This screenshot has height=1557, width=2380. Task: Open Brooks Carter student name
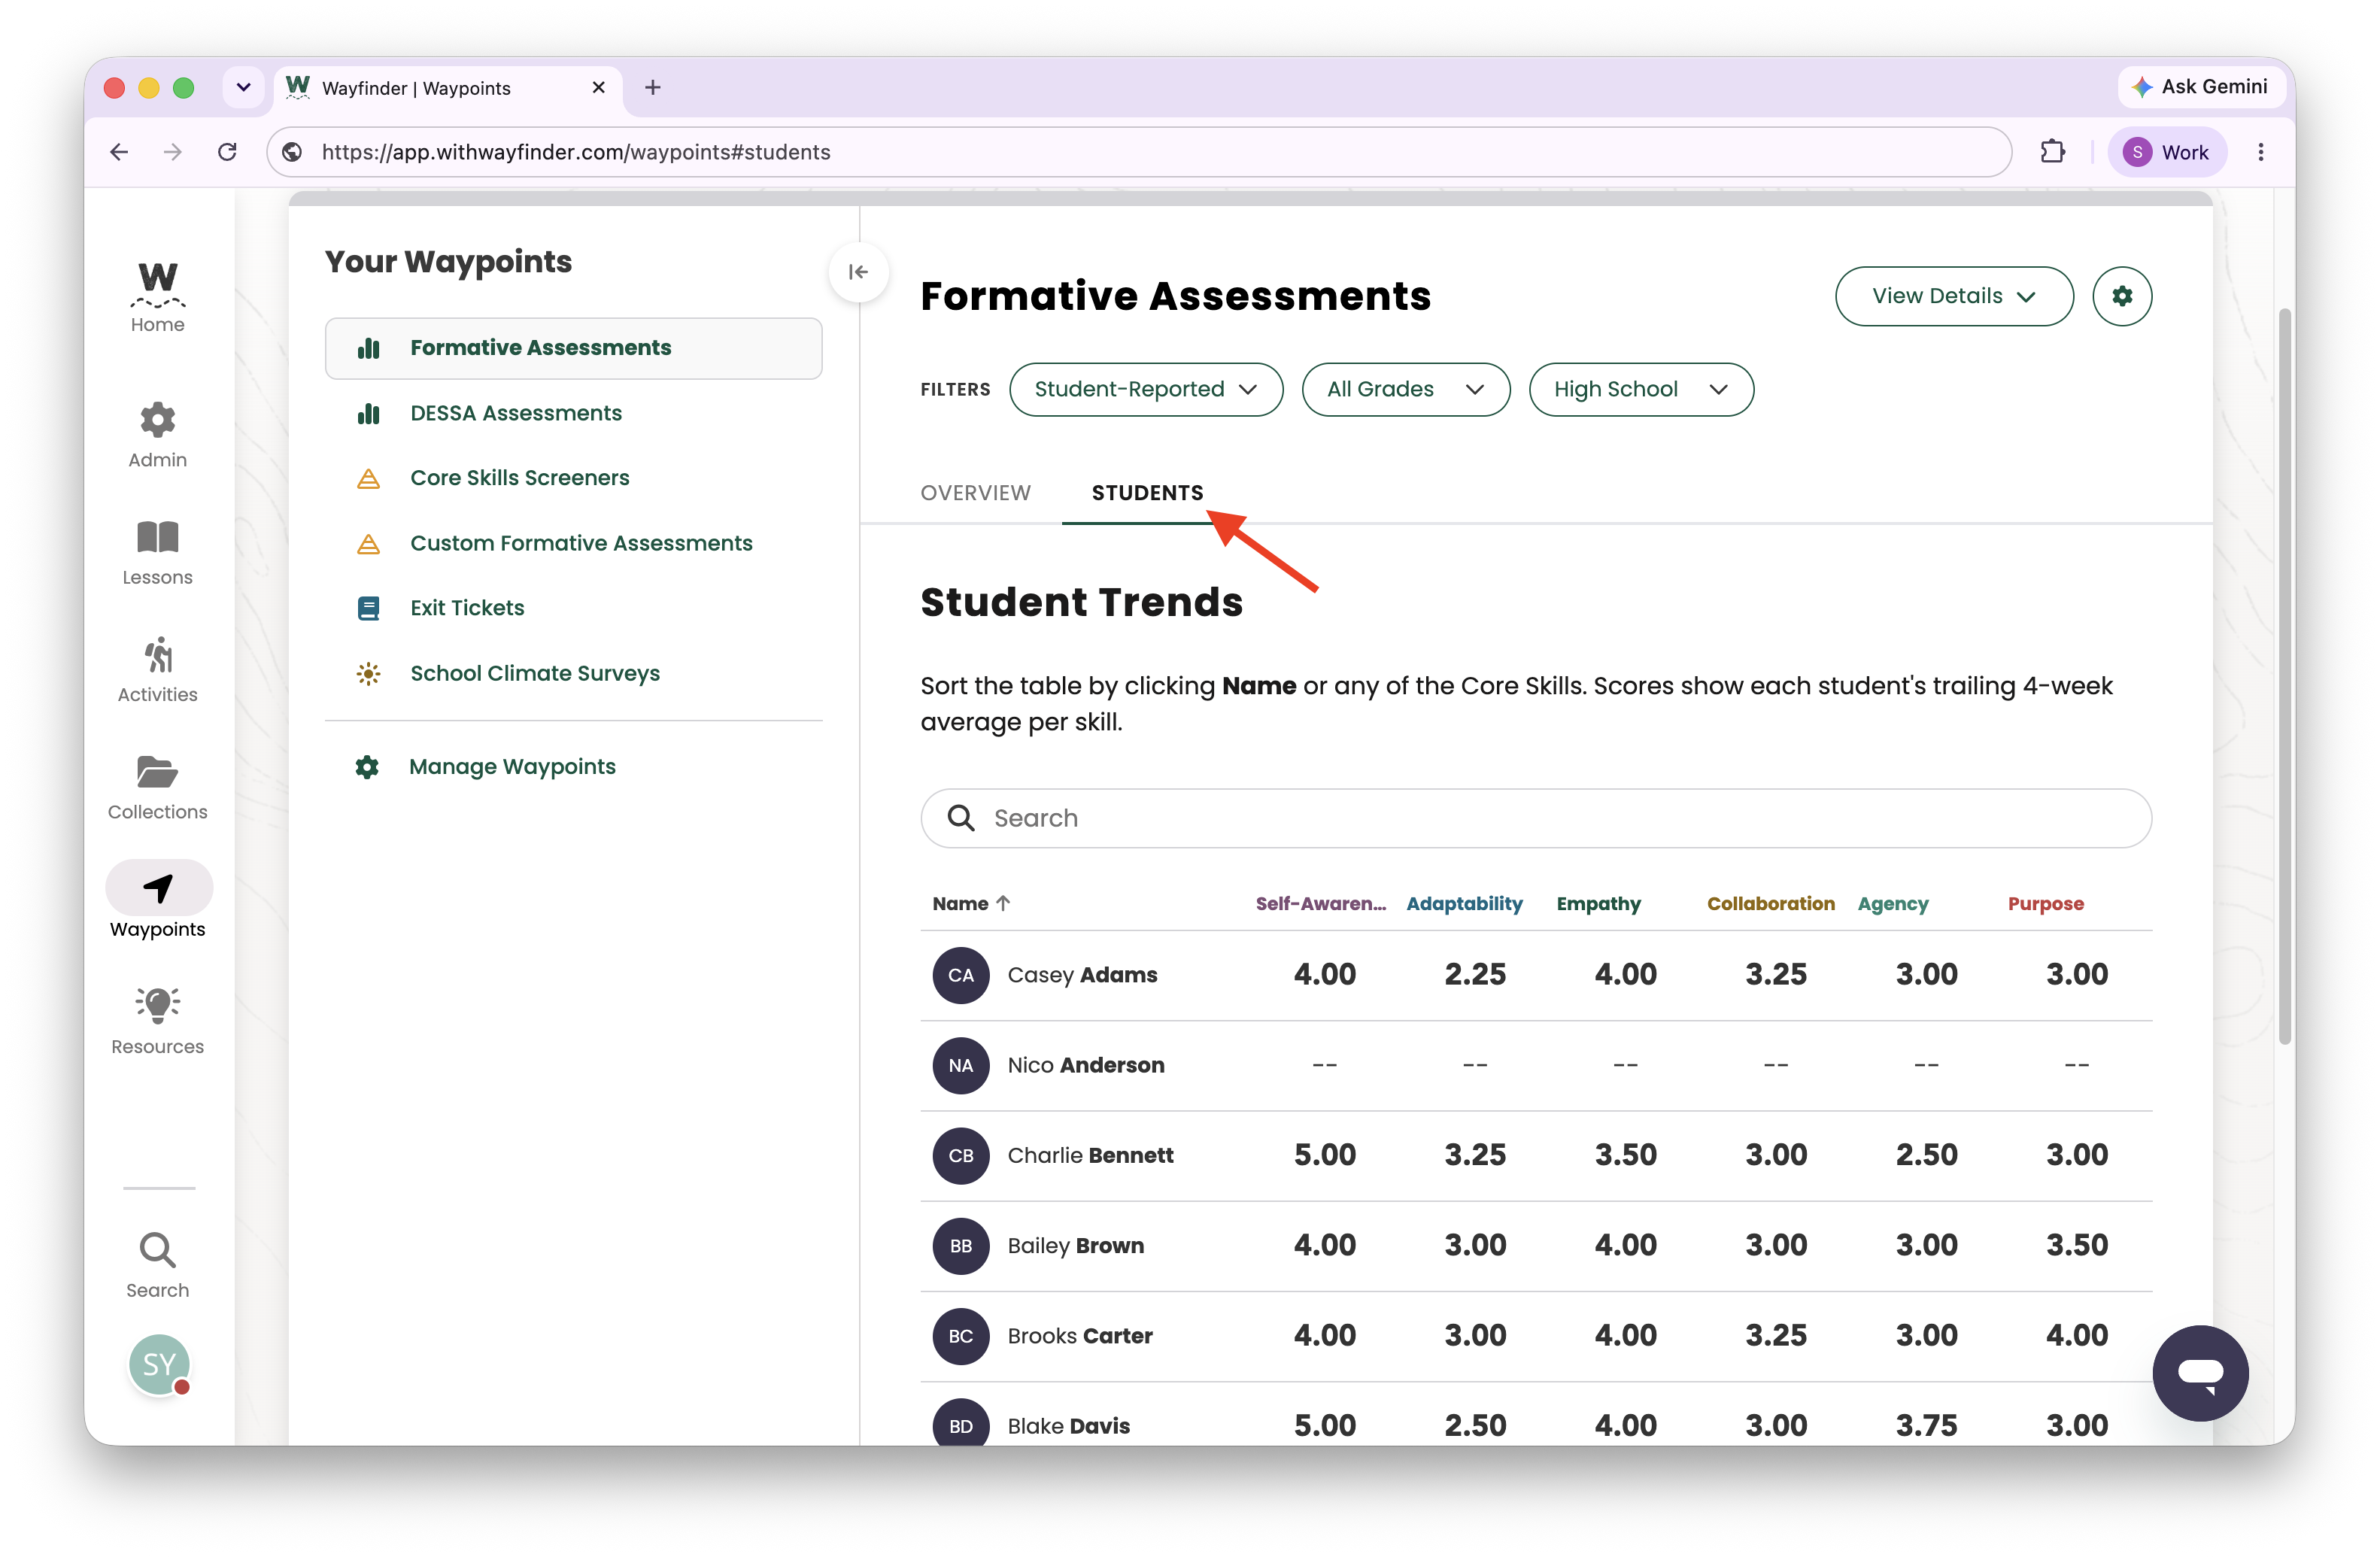tap(1080, 1336)
